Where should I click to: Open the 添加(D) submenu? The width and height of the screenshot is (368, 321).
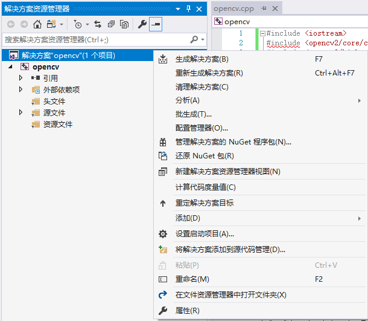tap(261, 218)
